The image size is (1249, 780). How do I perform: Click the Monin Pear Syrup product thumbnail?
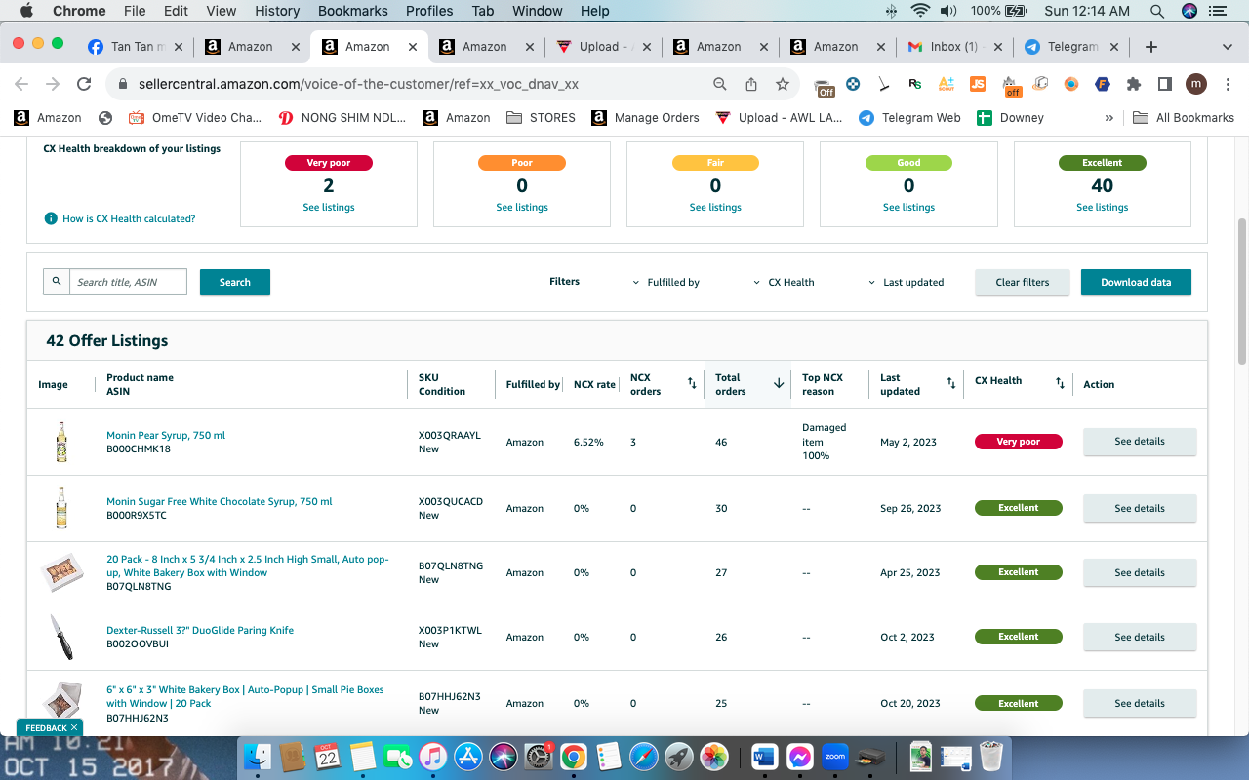[x=61, y=442]
